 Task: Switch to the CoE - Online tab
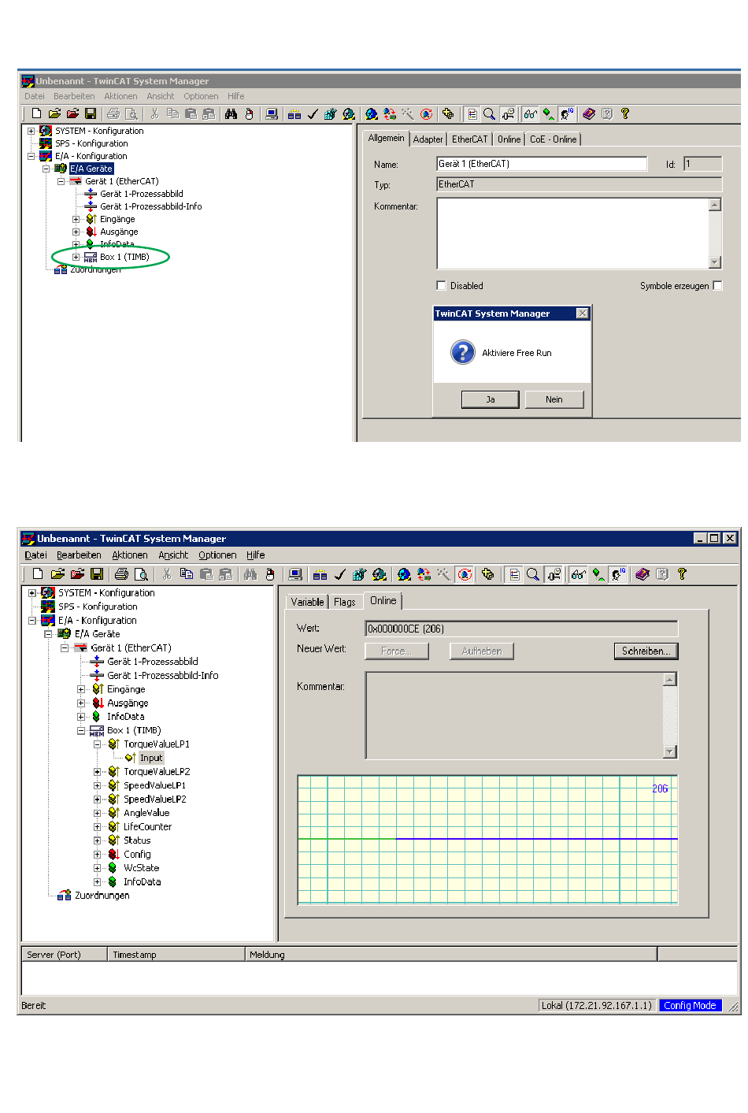(x=553, y=139)
